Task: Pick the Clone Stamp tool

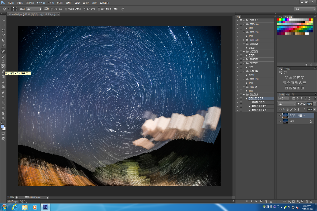Action: 3,61
